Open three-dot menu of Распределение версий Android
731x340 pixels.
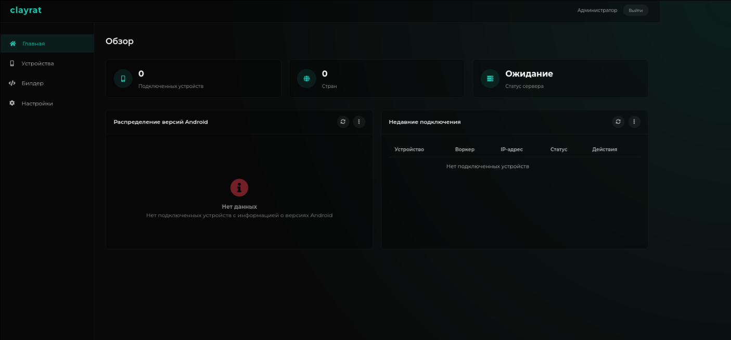click(359, 122)
